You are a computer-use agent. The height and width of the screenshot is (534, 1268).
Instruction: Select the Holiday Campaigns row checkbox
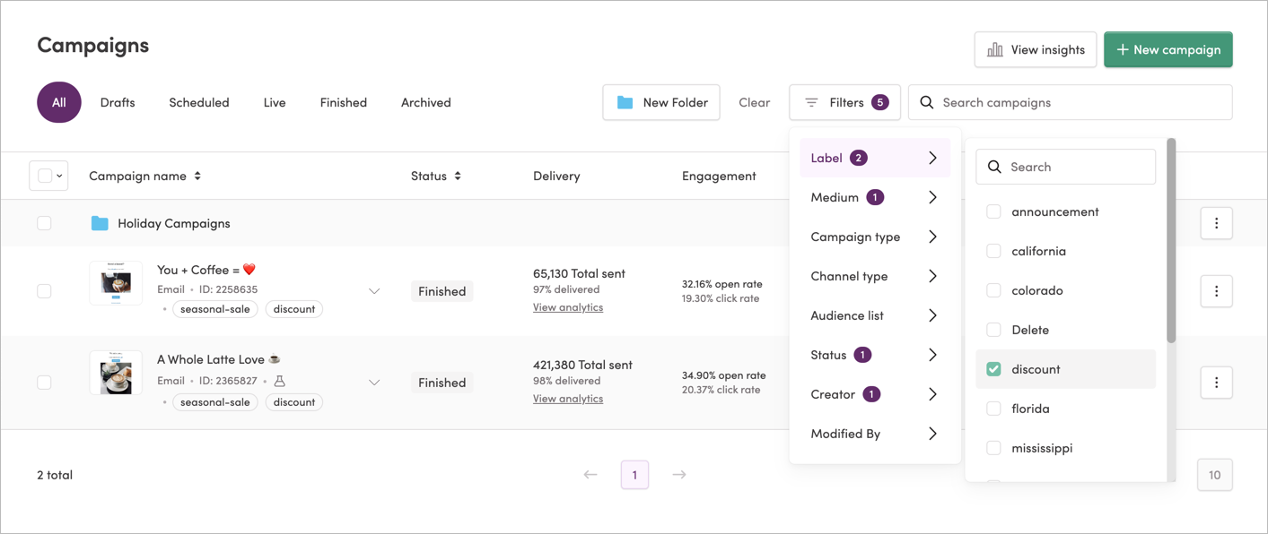tap(44, 222)
